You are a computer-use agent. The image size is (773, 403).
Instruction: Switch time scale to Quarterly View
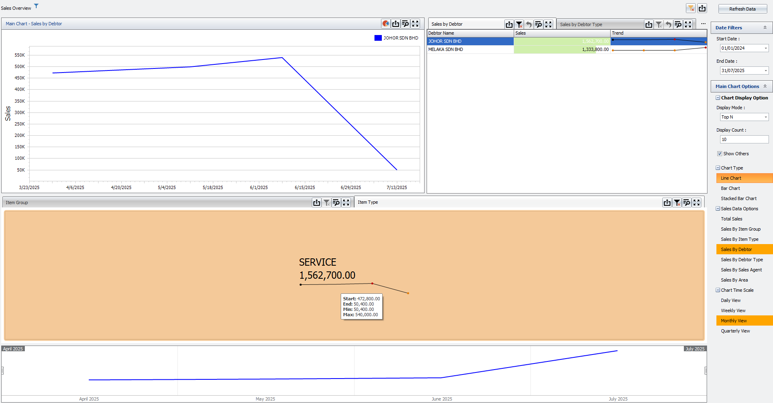(735, 331)
